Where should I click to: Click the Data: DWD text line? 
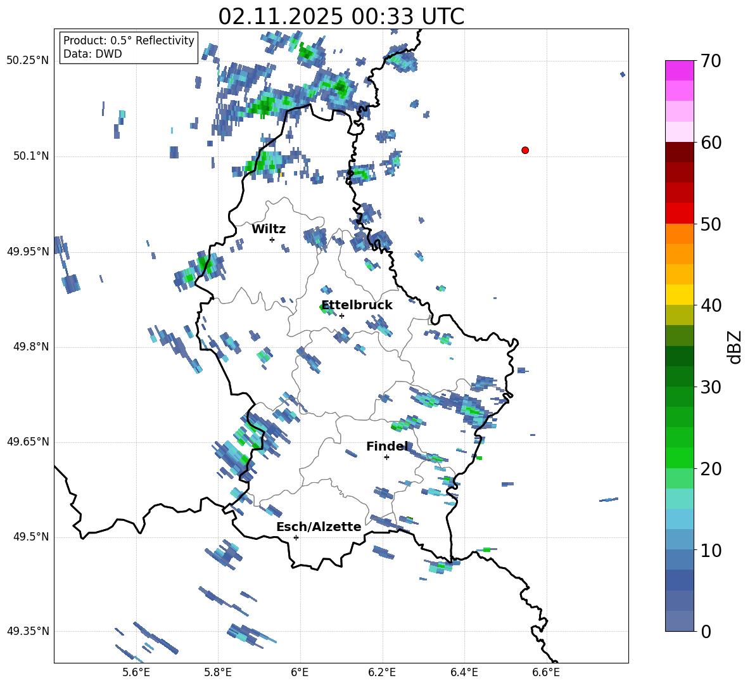pyautogui.click(x=92, y=54)
